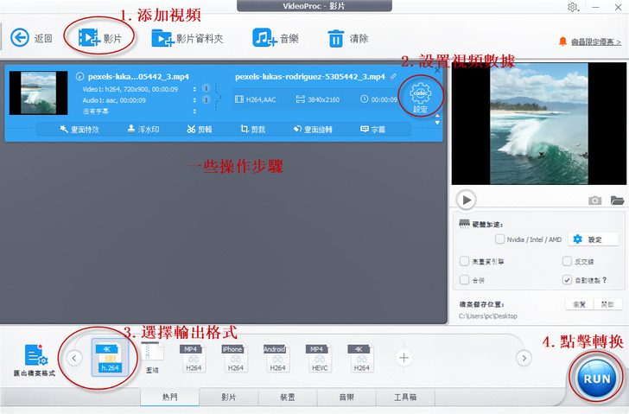This screenshot has width=629, height=414.
Task: Click the 影片 add video icon
Action: [88, 38]
